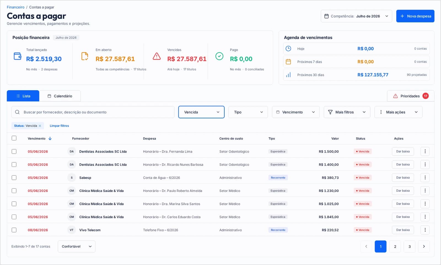Click the DA avatar of Dra. Fernanda Lima row

coord(72,151)
